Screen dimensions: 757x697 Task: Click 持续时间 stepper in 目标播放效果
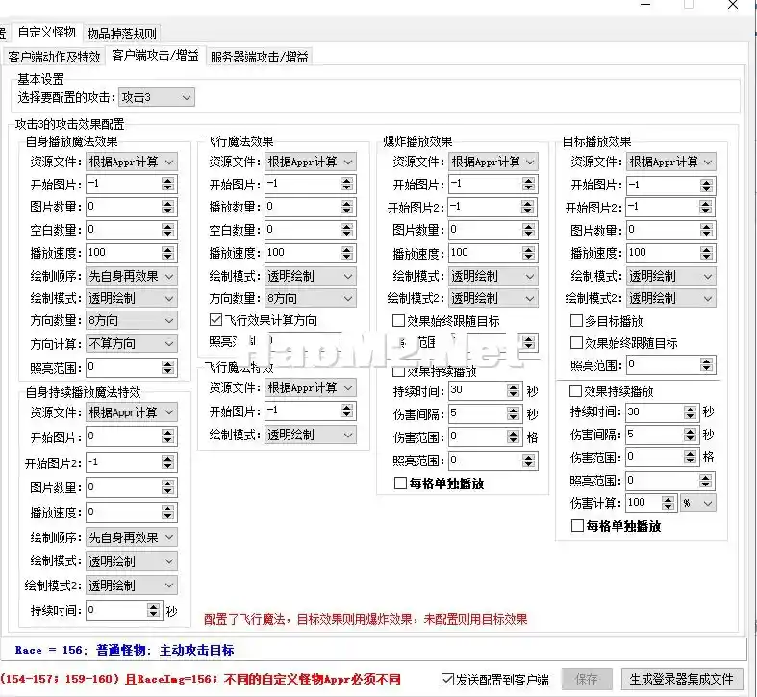point(691,412)
